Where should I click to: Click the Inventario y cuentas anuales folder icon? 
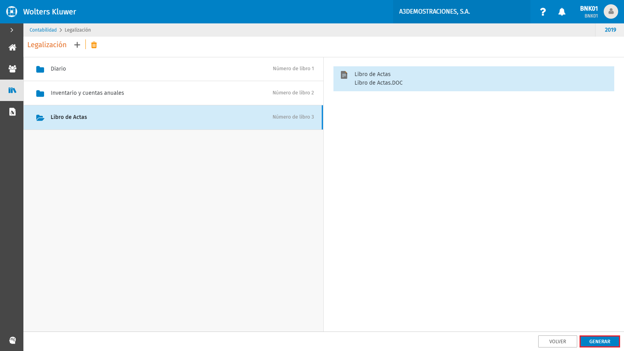(40, 94)
